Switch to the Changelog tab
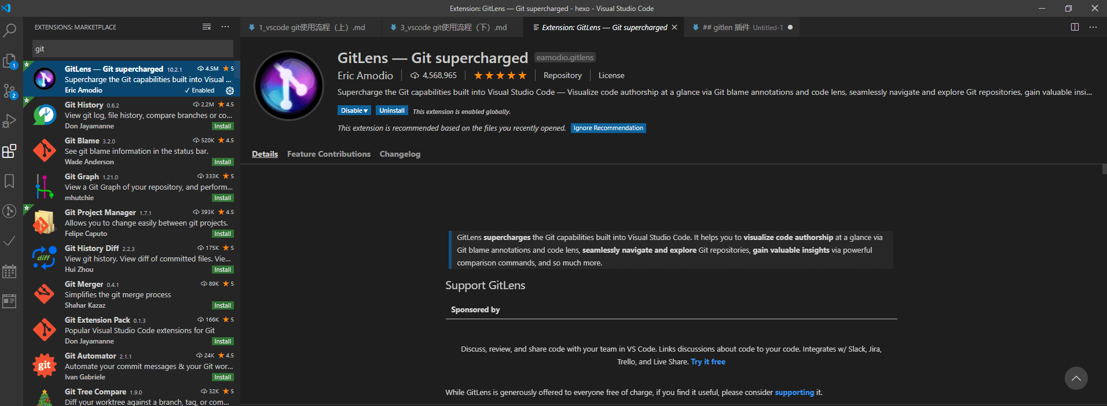Viewport: 1107px width, 406px height. point(400,154)
